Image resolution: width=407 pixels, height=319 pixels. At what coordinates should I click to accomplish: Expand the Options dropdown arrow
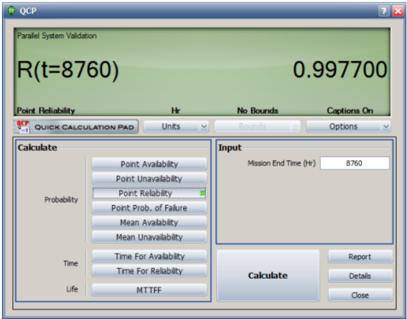(386, 127)
